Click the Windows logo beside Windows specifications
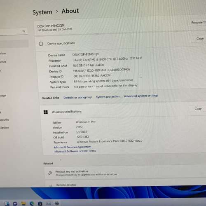The image size is (206, 206). (x=46, y=112)
